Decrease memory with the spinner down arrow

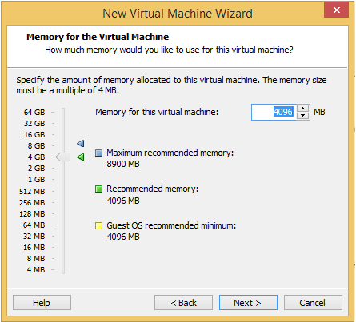(x=302, y=115)
